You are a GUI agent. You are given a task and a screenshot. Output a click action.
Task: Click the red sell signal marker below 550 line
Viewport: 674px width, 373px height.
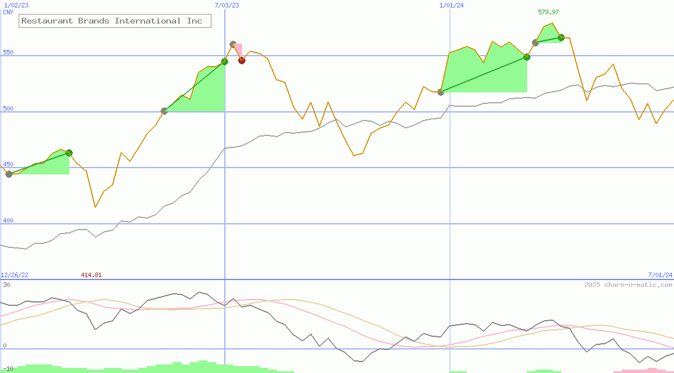[x=241, y=60]
